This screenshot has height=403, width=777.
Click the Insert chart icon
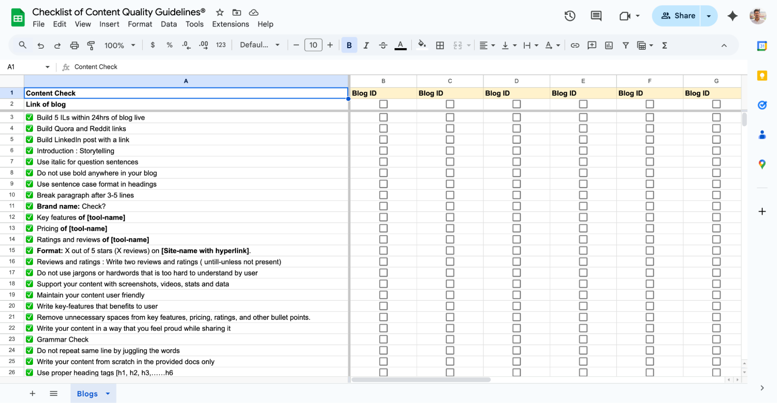tap(609, 45)
